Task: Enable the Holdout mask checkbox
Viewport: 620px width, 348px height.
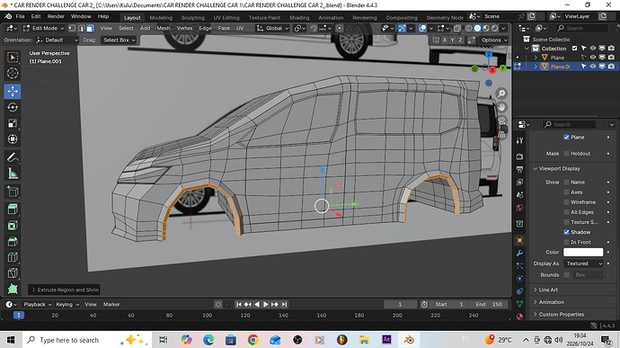Action: tap(566, 153)
